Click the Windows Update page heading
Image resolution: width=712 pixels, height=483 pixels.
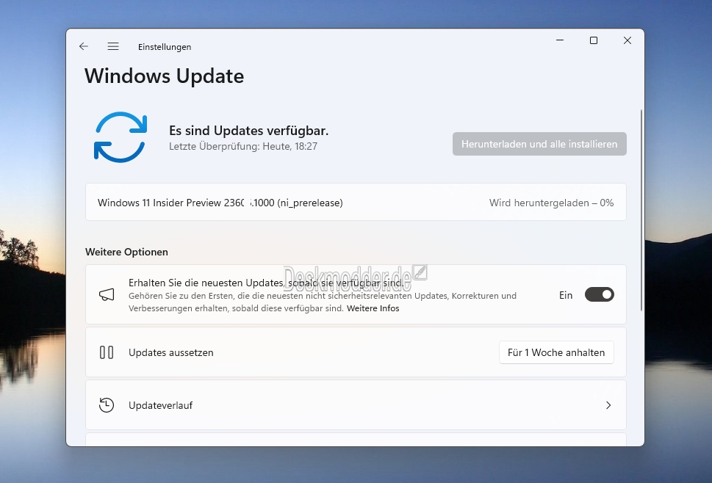pyautogui.click(x=165, y=76)
